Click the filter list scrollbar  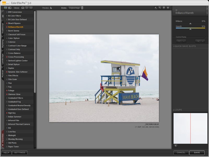pyautogui.click(x=35, y=52)
